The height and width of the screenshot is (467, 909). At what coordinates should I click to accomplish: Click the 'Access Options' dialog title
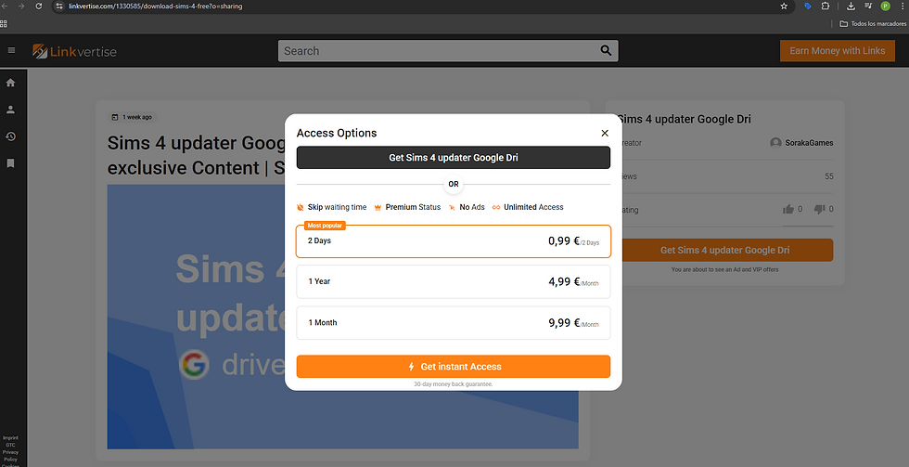tap(336, 133)
